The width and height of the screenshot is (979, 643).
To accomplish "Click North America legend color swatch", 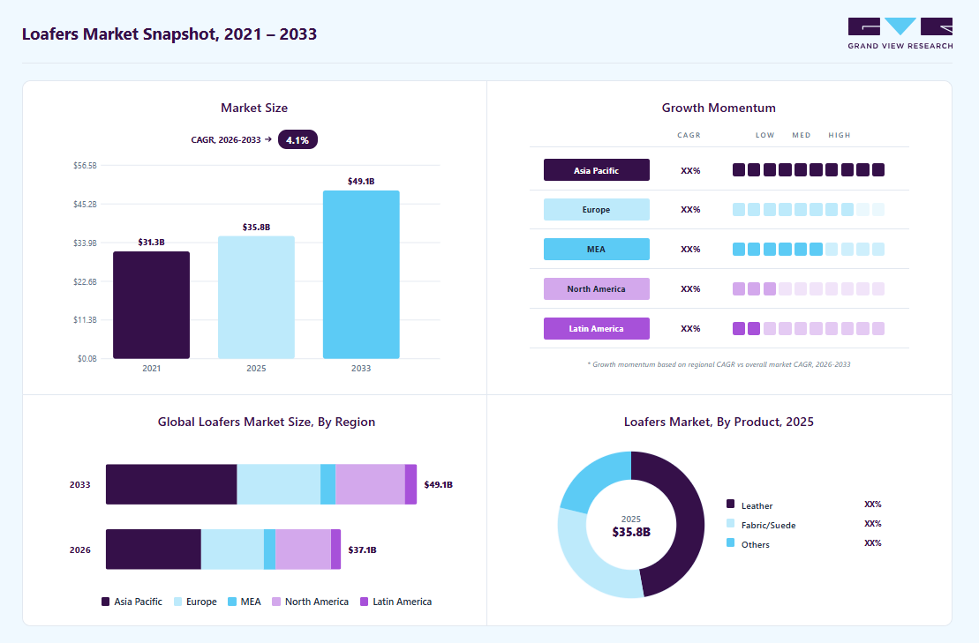I will 276,602.
